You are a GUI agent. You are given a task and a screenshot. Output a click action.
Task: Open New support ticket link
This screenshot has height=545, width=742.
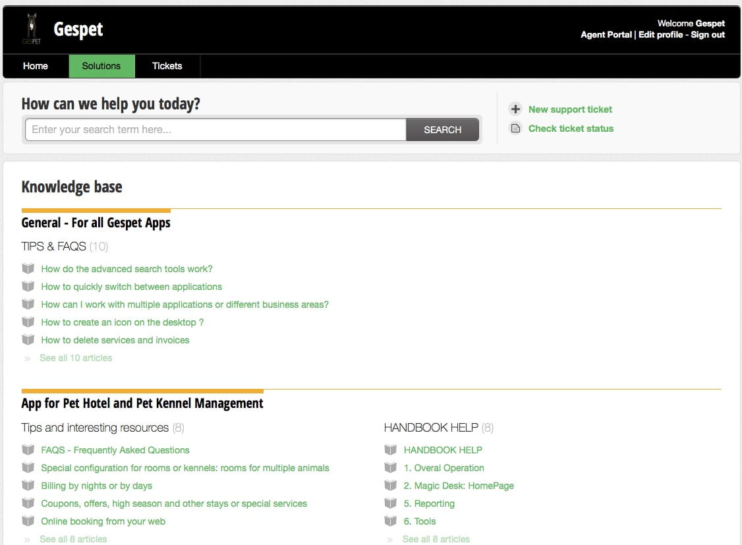[x=570, y=109]
